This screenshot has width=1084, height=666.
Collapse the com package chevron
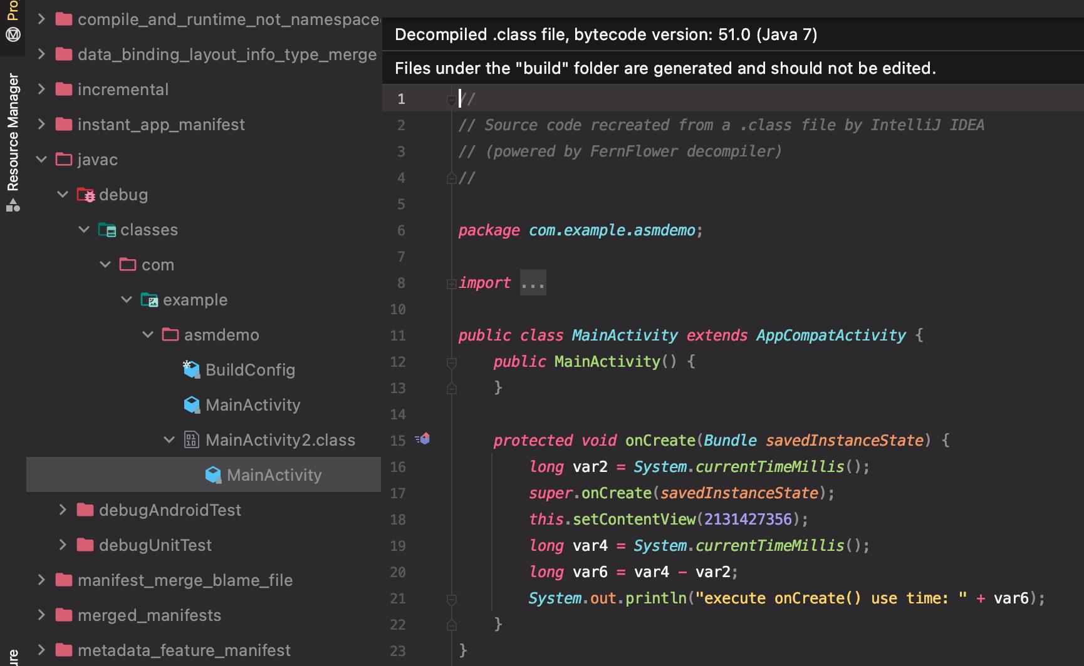[x=105, y=265]
